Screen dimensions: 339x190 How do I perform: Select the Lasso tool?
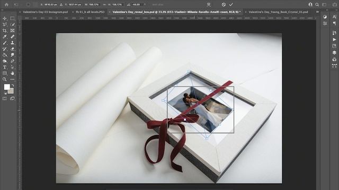click(x=5, y=25)
